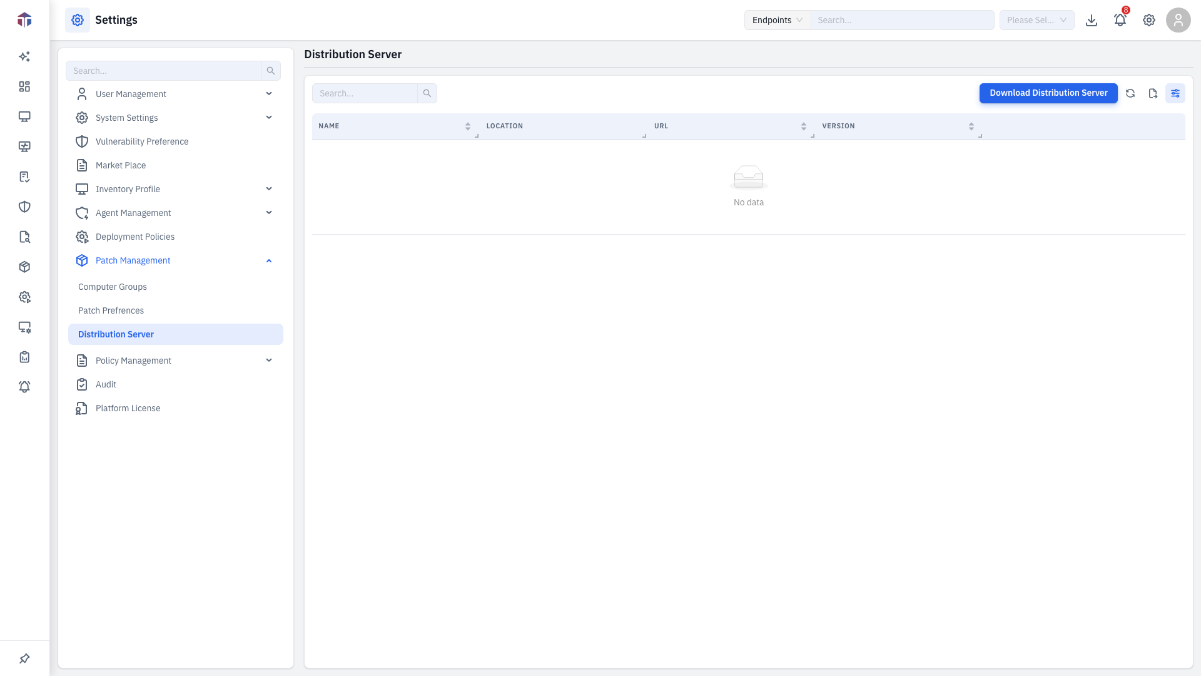Open the sparkle AI assistant icon in the left rail
The image size is (1201, 676).
[x=24, y=56]
